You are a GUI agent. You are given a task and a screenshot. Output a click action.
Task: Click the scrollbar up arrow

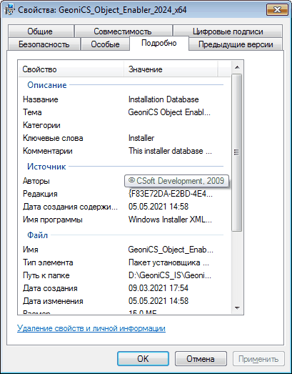click(237, 67)
